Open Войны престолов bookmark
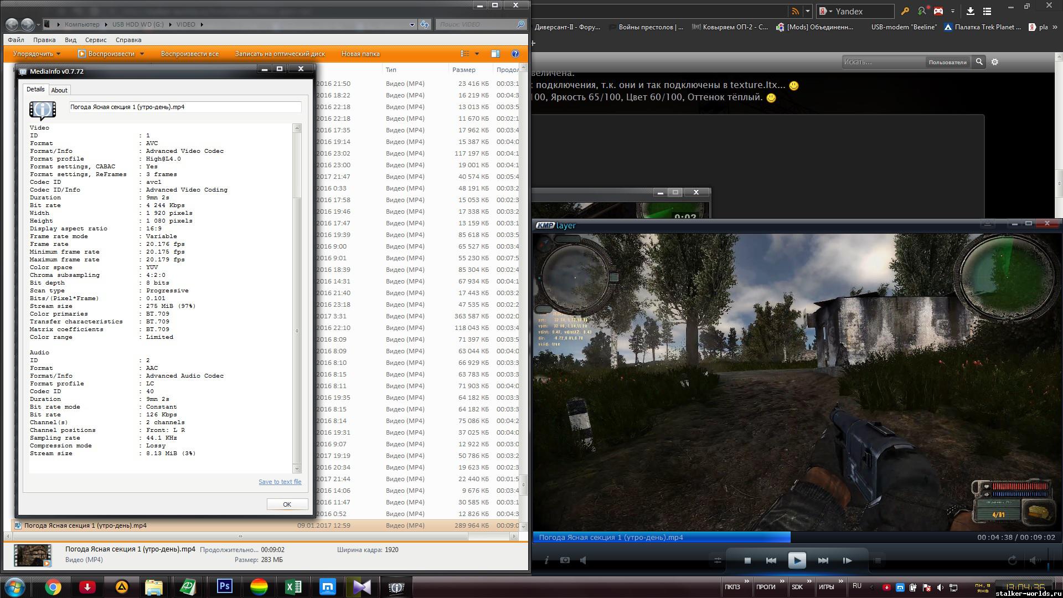 click(x=646, y=27)
